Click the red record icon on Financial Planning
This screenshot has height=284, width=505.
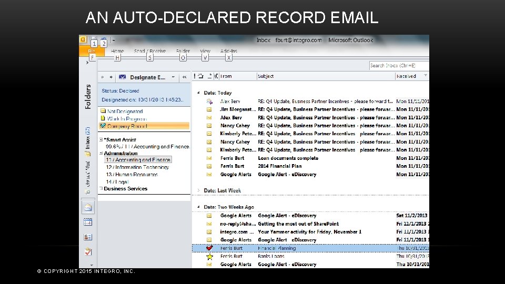[x=209, y=248]
